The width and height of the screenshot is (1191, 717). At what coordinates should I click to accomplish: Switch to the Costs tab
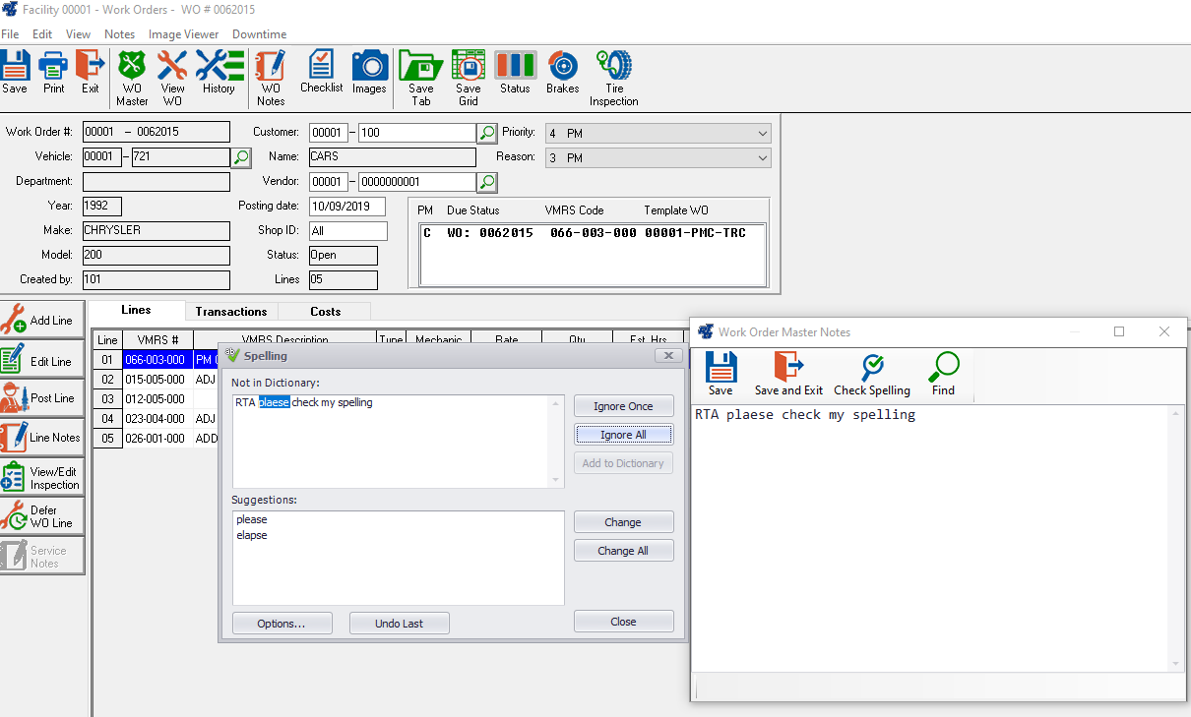(x=325, y=312)
